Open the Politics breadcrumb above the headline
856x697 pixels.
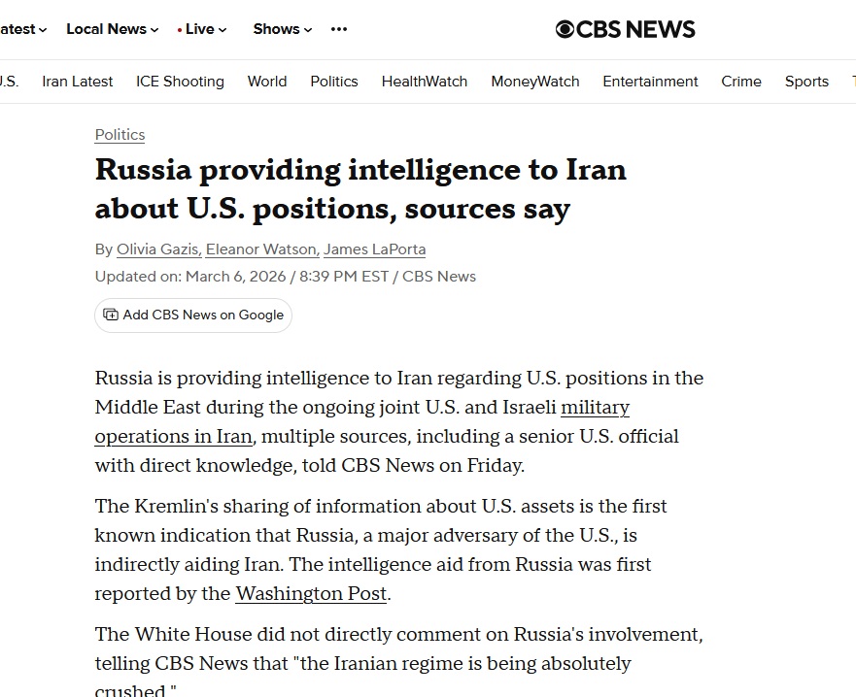coord(120,134)
